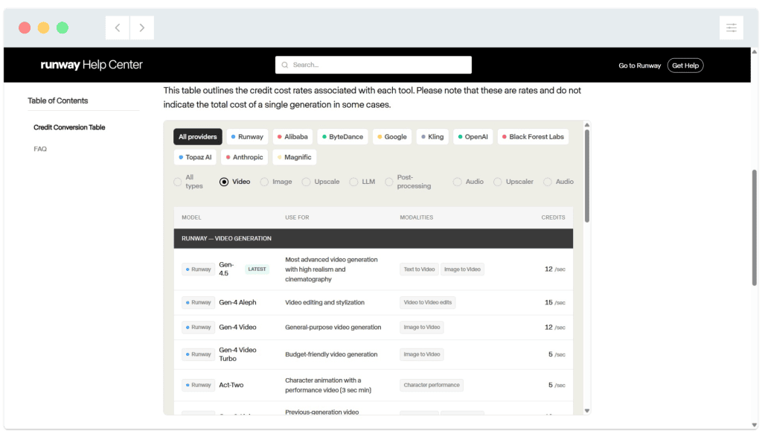The image size is (762, 437).
Task: Click the Get Help button
Action: click(685, 66)
